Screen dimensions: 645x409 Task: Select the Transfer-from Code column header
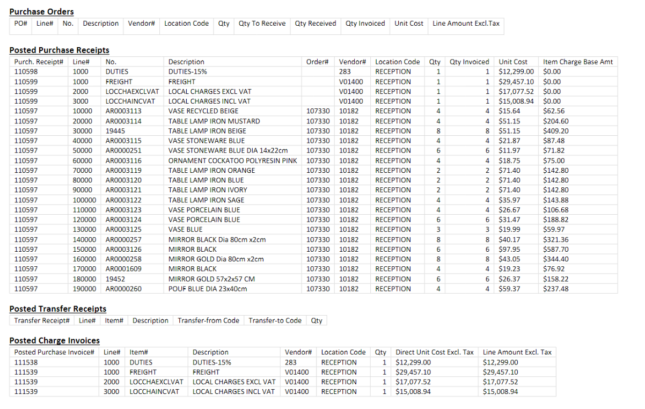click(209, 320)
